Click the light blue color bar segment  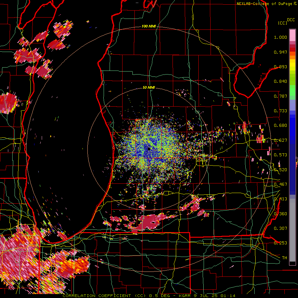click(x=292, y=105)
